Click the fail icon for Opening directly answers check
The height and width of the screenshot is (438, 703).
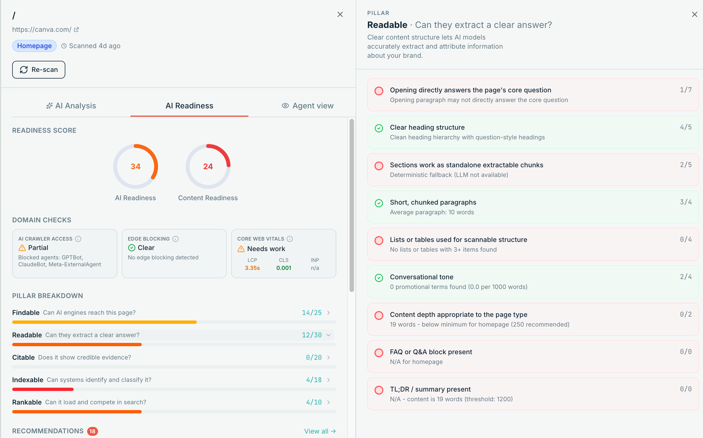379,91
